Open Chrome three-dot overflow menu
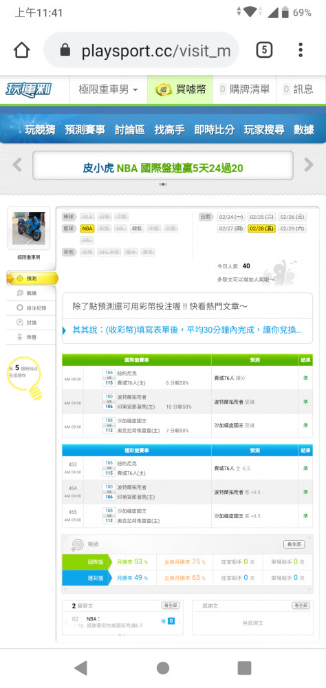Viewport: 326px width, 688px height. pos(301,50)
